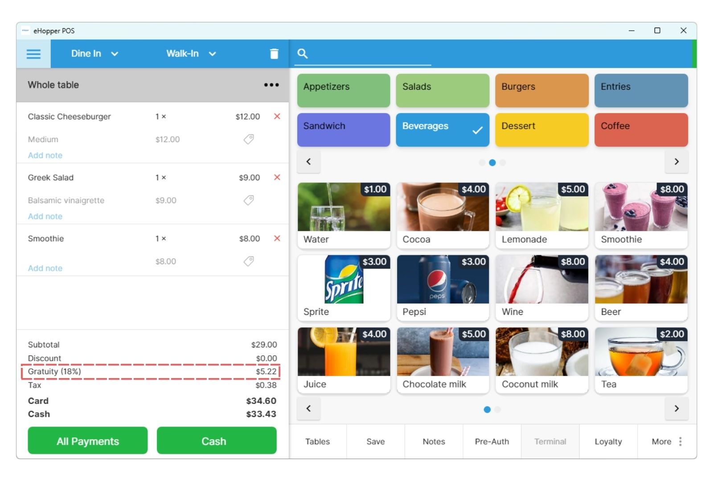The height and width of the screenshot is (481, 713).
Task: Open the hamburger main menu
Action: point(33,54)
